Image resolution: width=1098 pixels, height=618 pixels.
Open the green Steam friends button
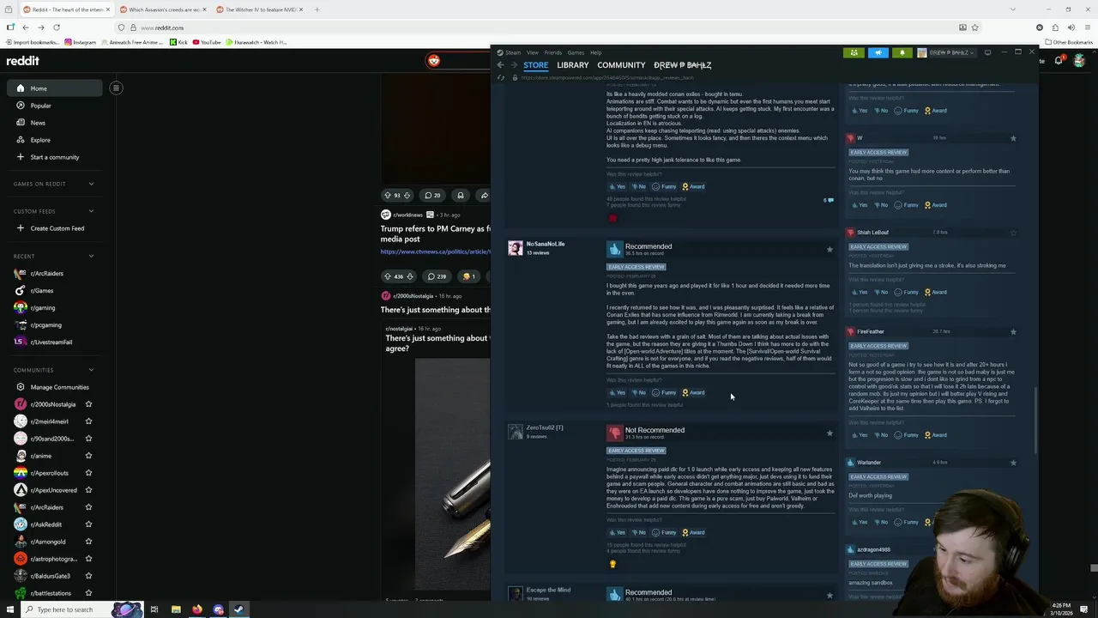[x=854, y=52]
